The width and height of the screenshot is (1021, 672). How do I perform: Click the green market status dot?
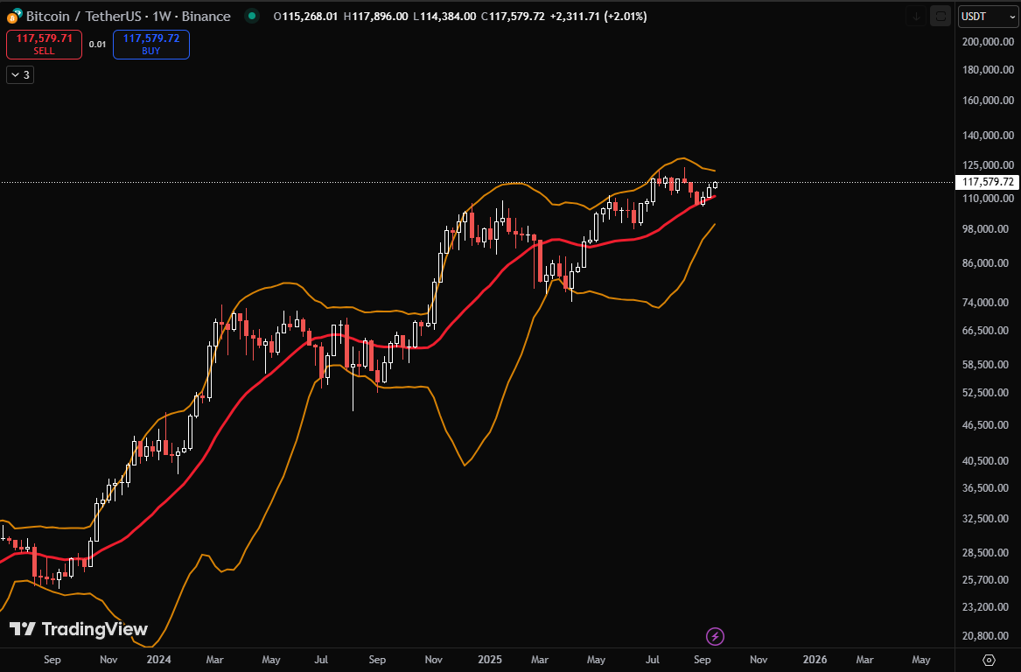click(252, 16)
